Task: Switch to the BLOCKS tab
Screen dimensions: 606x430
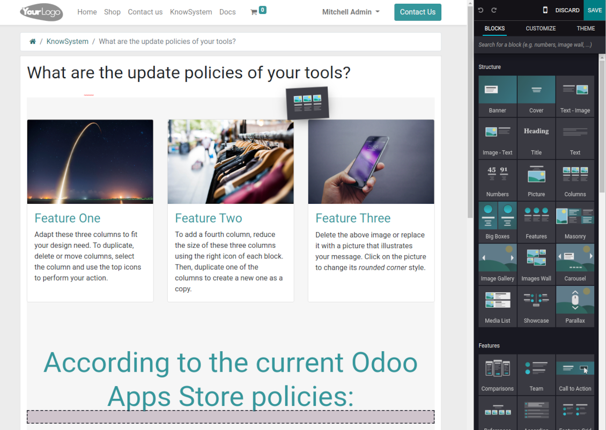Action: click(x=494, y=28)
